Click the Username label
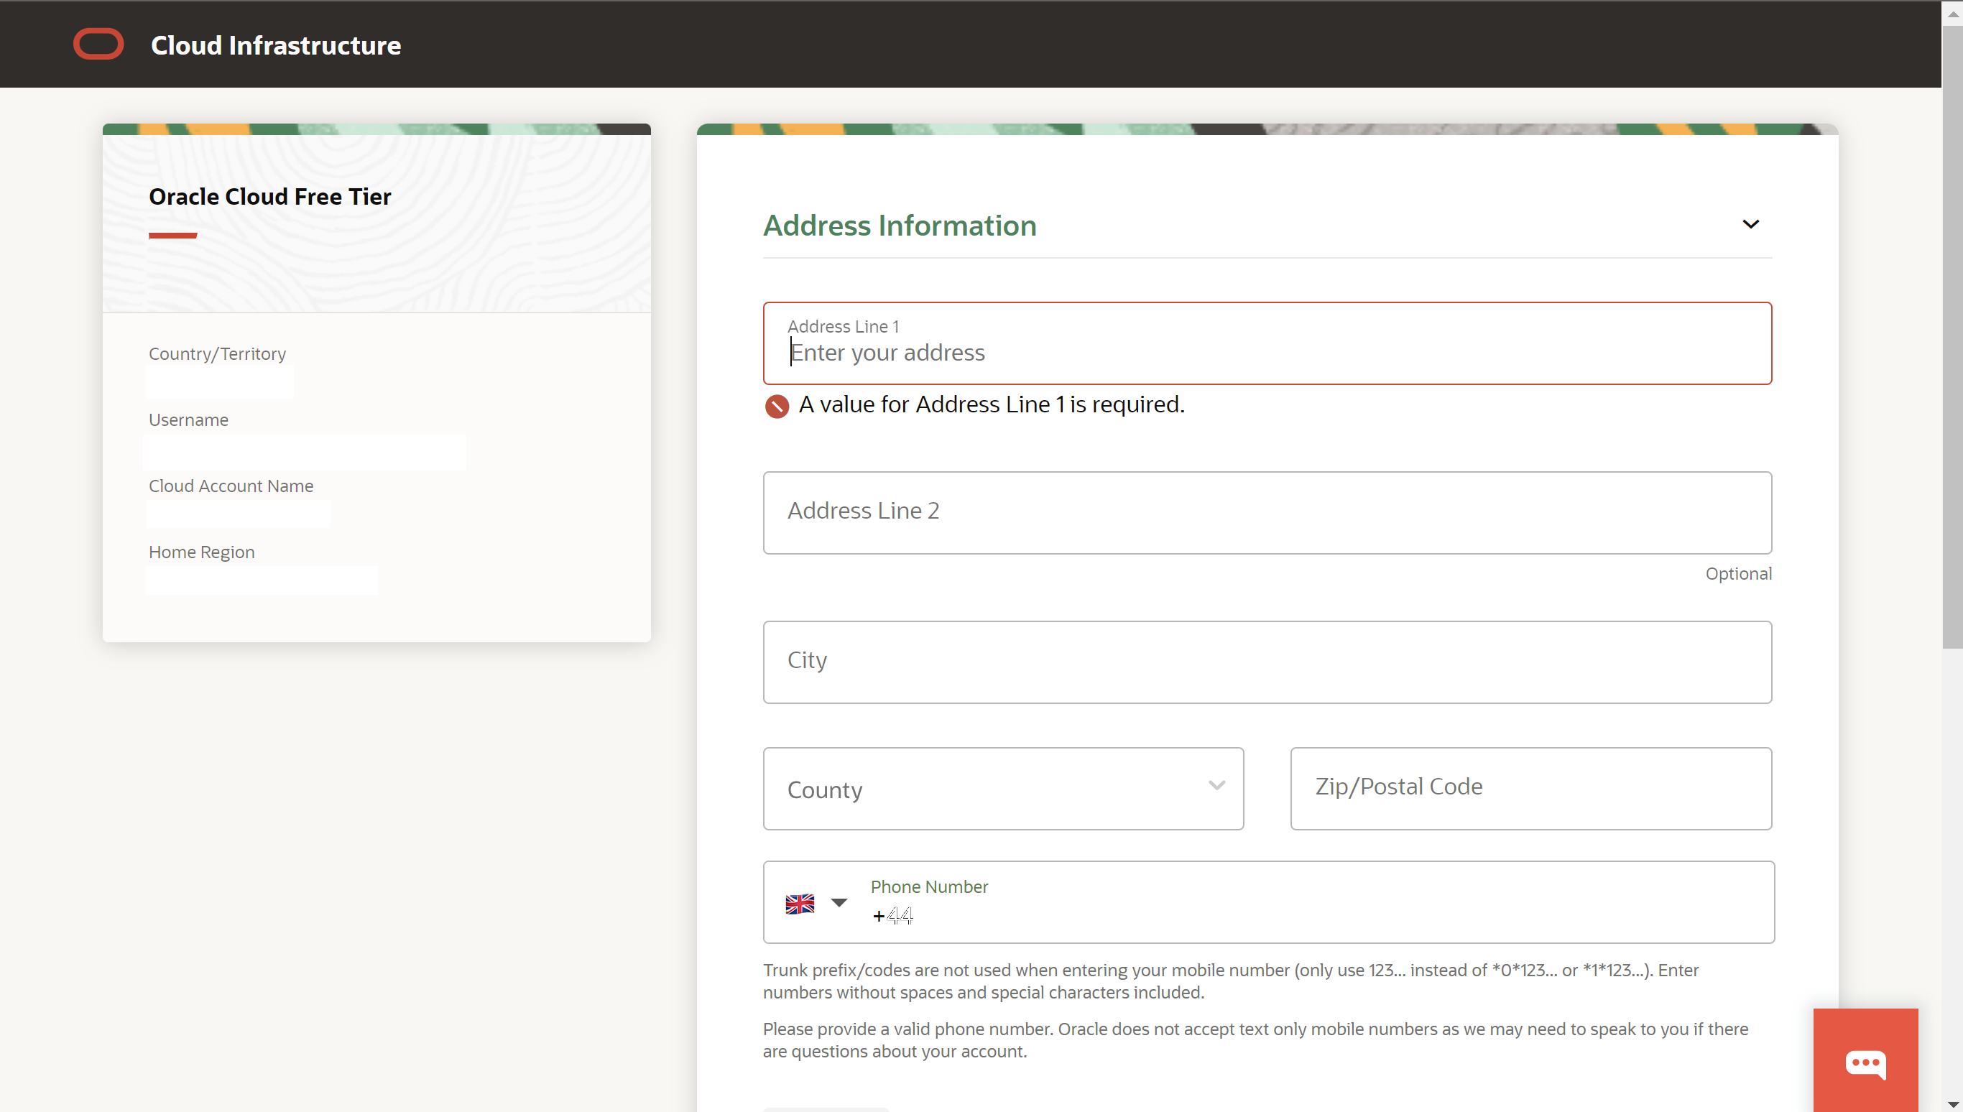1963x1112 pixels. pos(189,420)
